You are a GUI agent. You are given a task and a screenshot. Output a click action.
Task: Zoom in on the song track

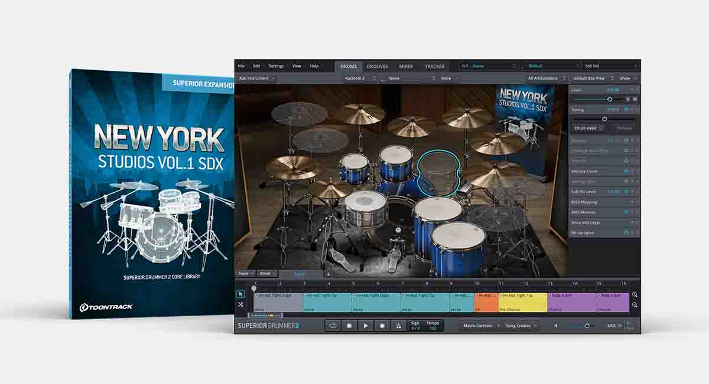(x=635, y=294)
